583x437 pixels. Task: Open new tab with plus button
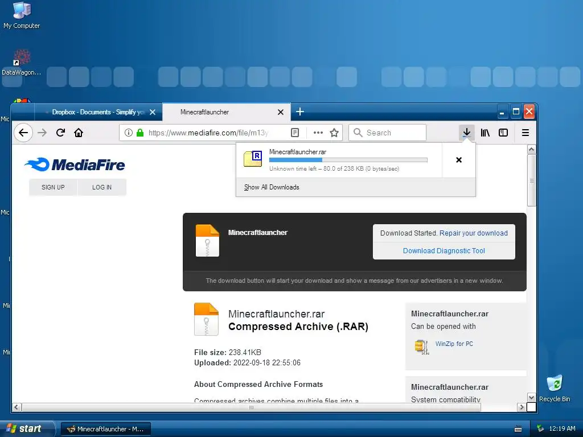(300, 112)
